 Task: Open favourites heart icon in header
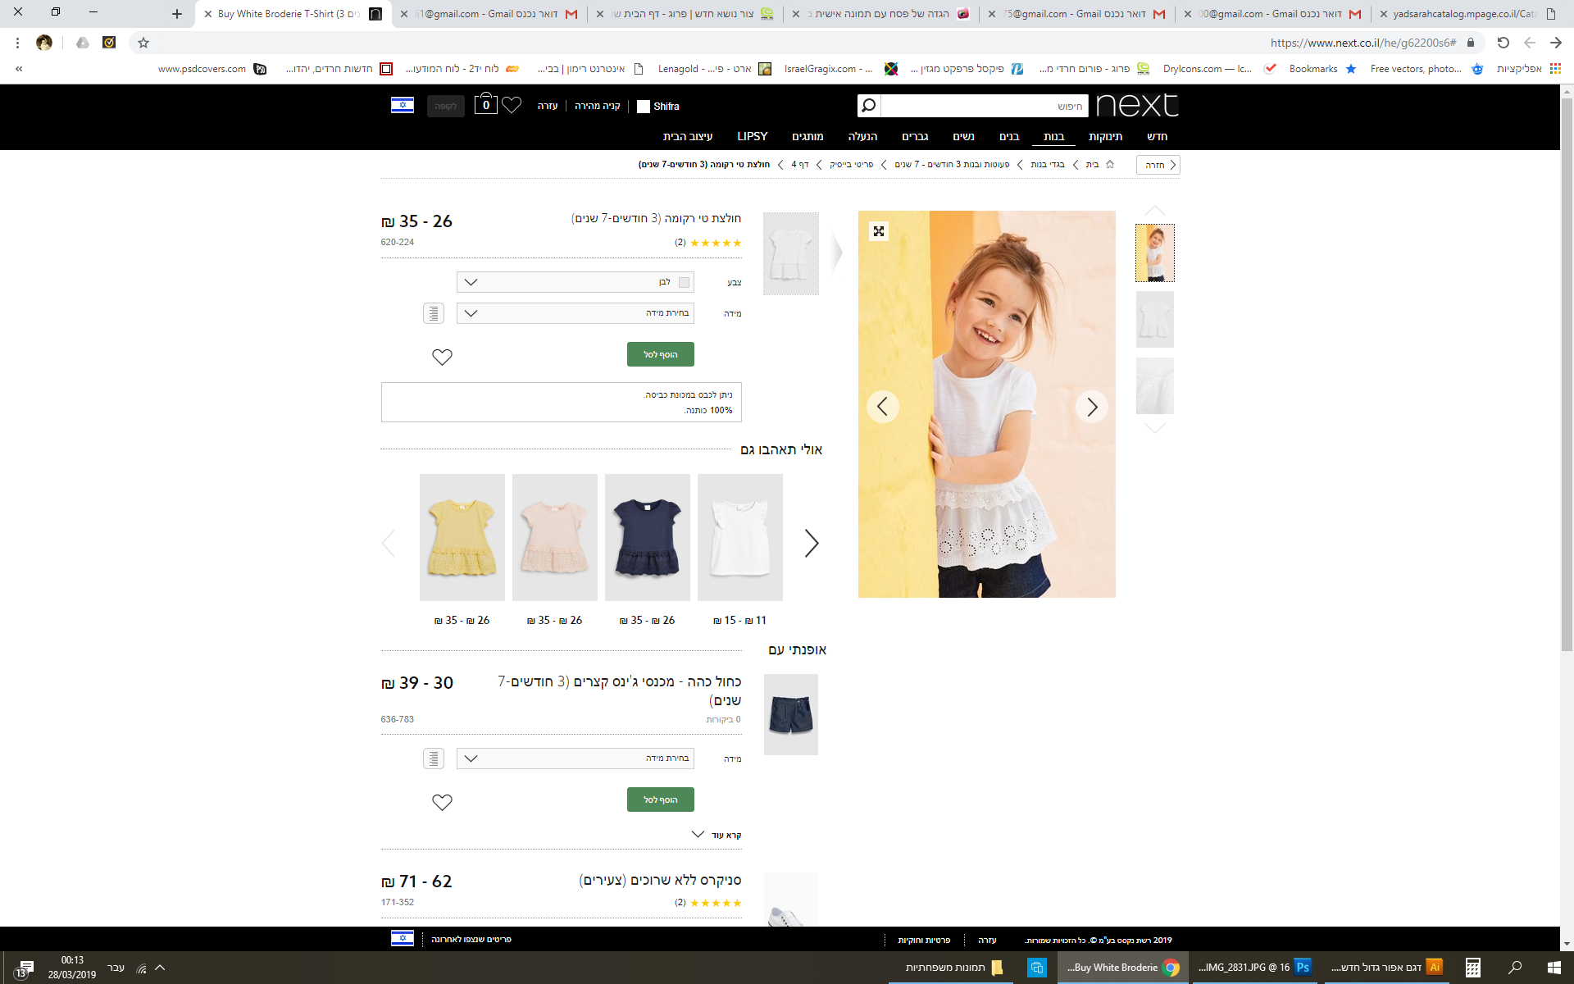tap(512, 105)
